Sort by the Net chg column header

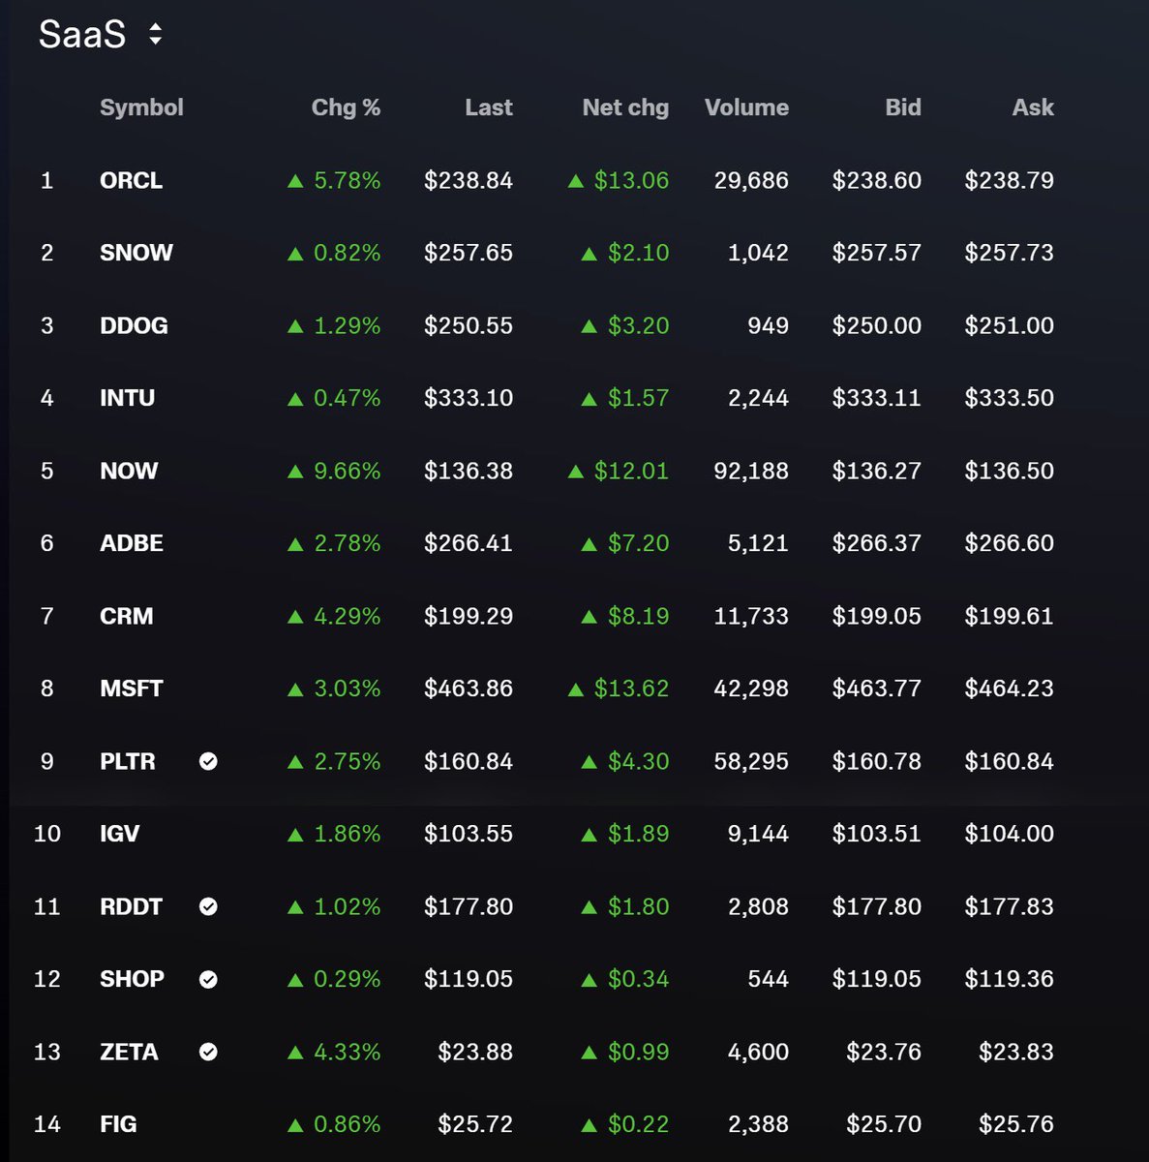625,107
